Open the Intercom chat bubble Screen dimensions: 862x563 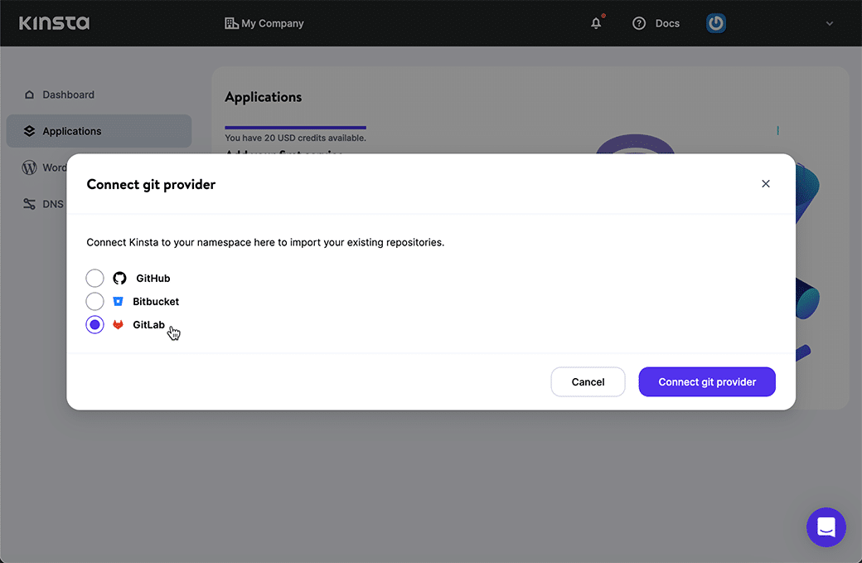[x=826, y=527]
